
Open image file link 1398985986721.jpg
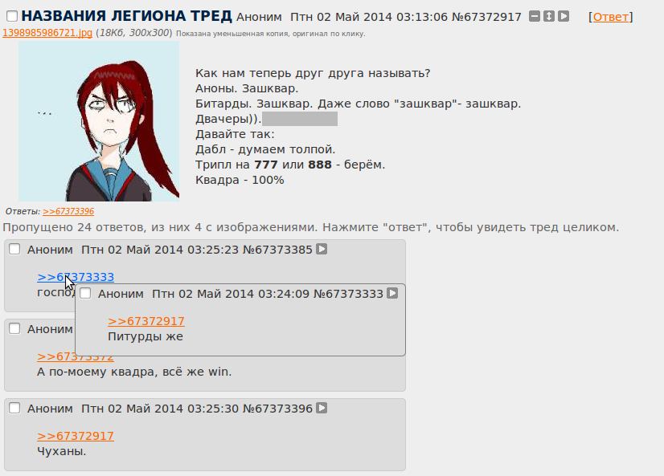coord(47,33)
